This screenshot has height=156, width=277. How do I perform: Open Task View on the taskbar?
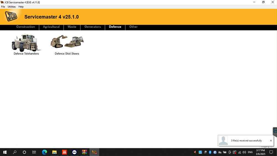[x=34, y=152]
